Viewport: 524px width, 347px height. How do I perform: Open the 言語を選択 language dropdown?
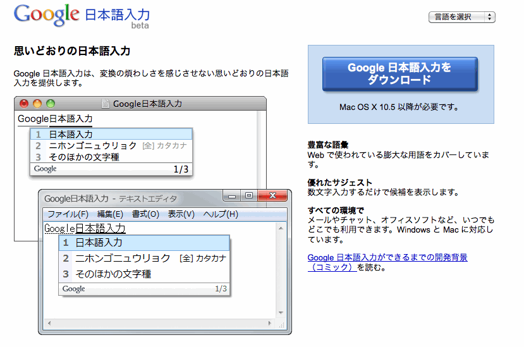point(462,17)
